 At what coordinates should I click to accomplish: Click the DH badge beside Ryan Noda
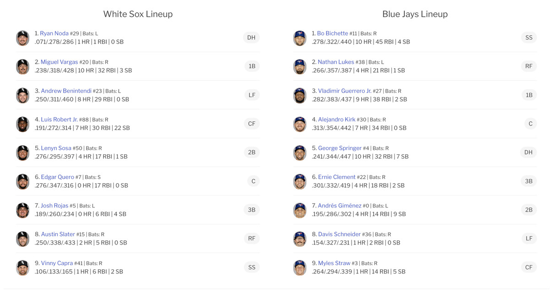251,38
